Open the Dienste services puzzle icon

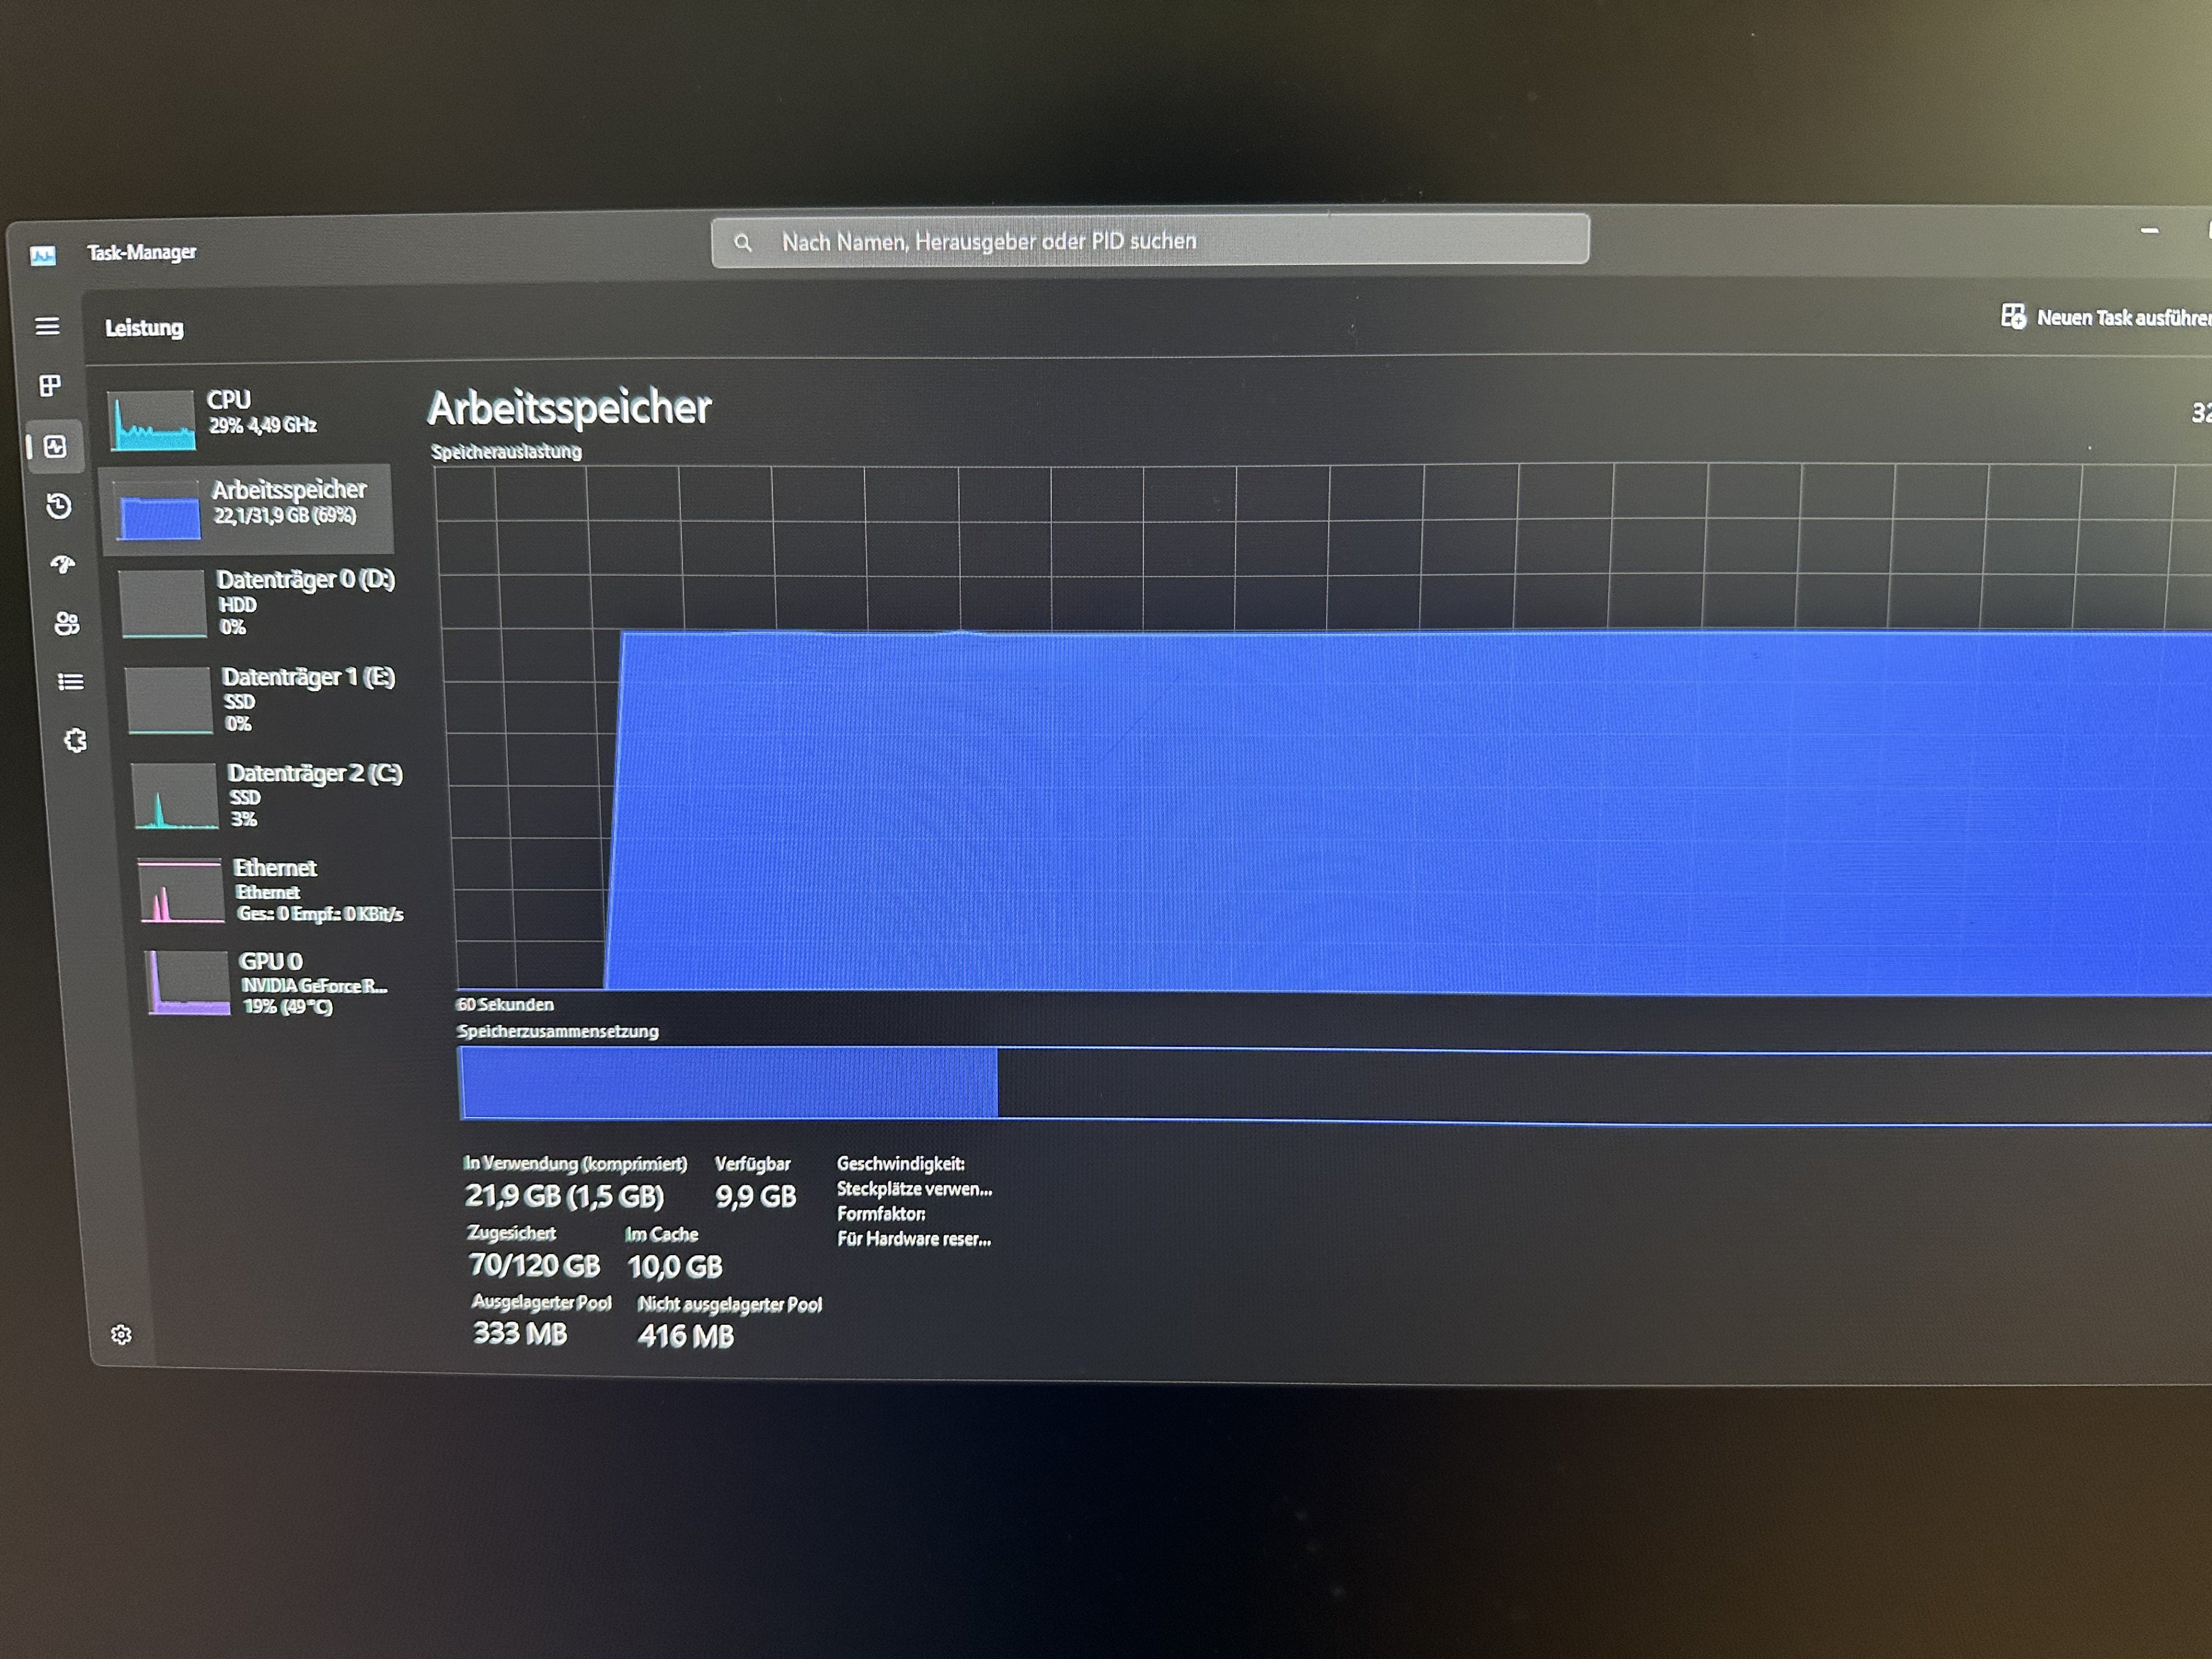coord(75,740)
